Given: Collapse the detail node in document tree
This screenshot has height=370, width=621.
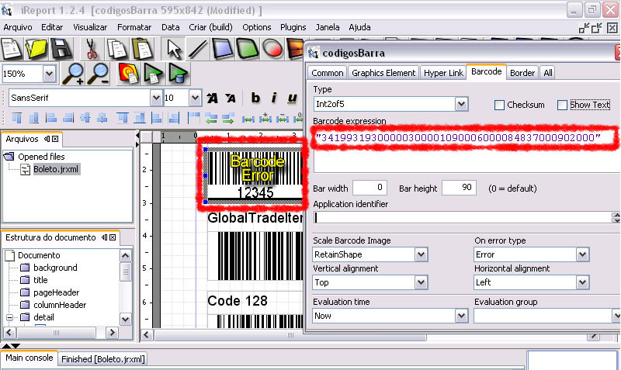Looking at the screenshot, I should (9, 317).
